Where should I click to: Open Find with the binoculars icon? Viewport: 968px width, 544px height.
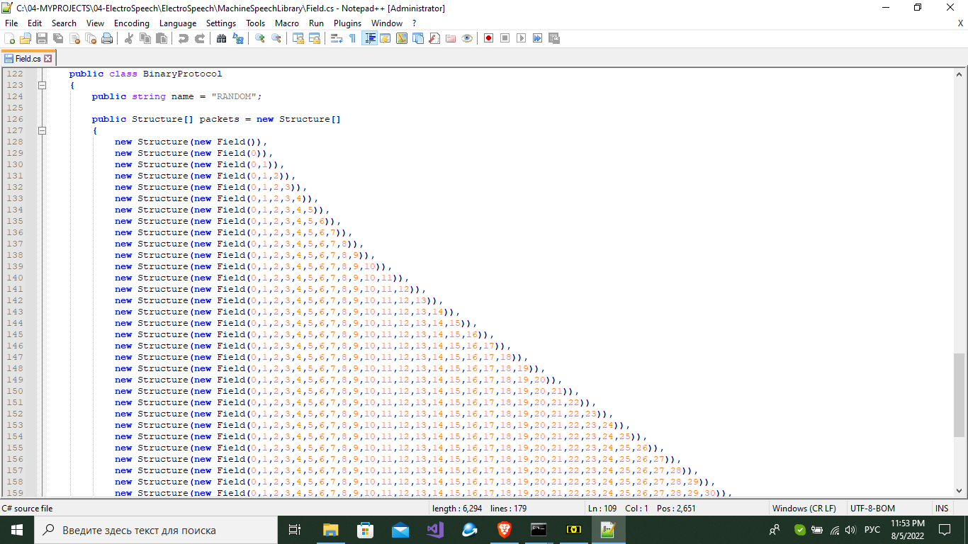click(x=221, y=38)
